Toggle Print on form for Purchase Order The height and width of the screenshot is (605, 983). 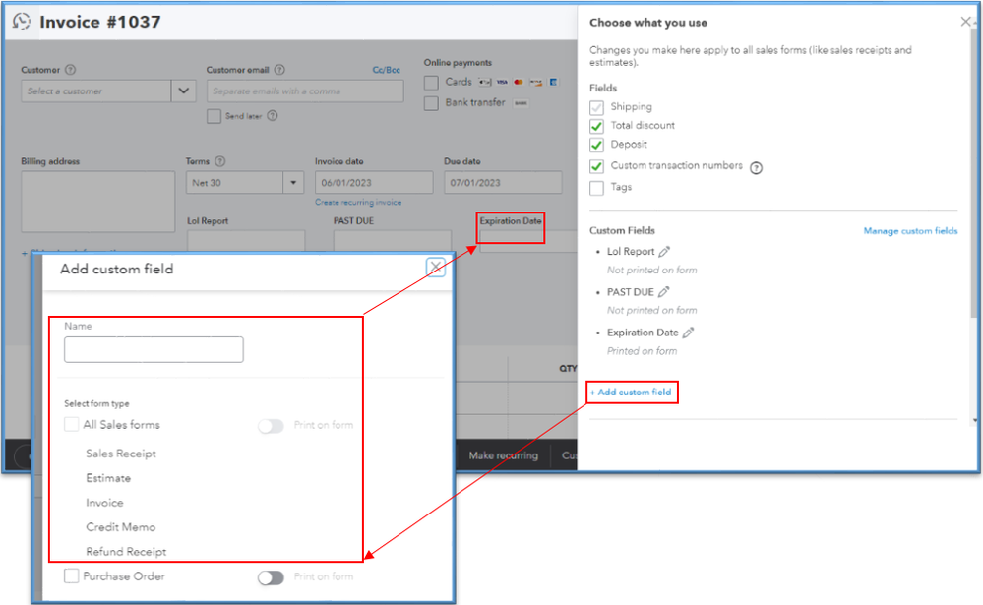(271, 577)
